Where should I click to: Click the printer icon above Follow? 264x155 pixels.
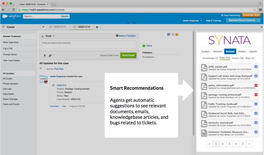tap(173, 34)
